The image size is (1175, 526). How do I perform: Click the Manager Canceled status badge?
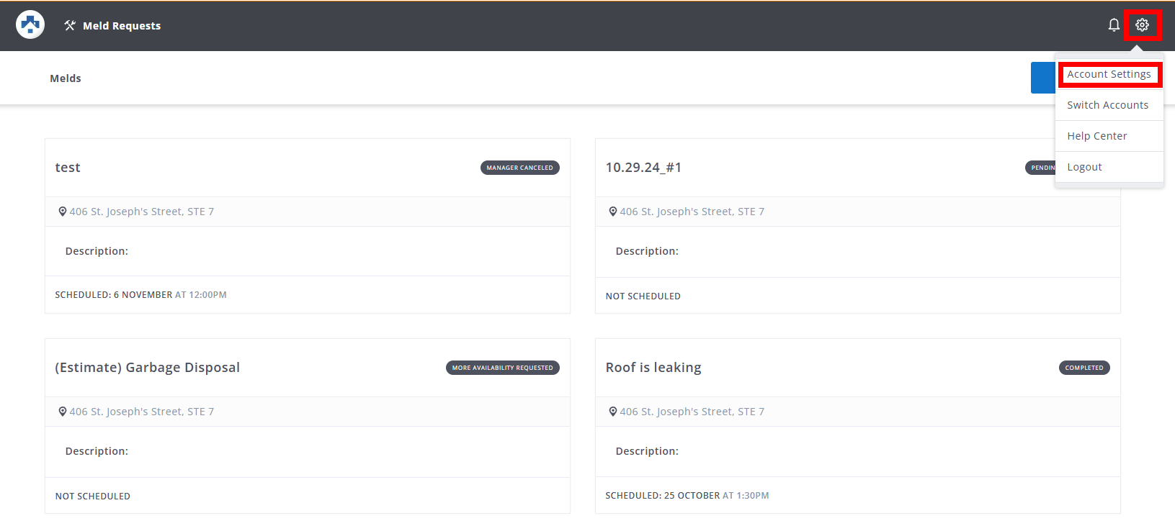(519, 168)
